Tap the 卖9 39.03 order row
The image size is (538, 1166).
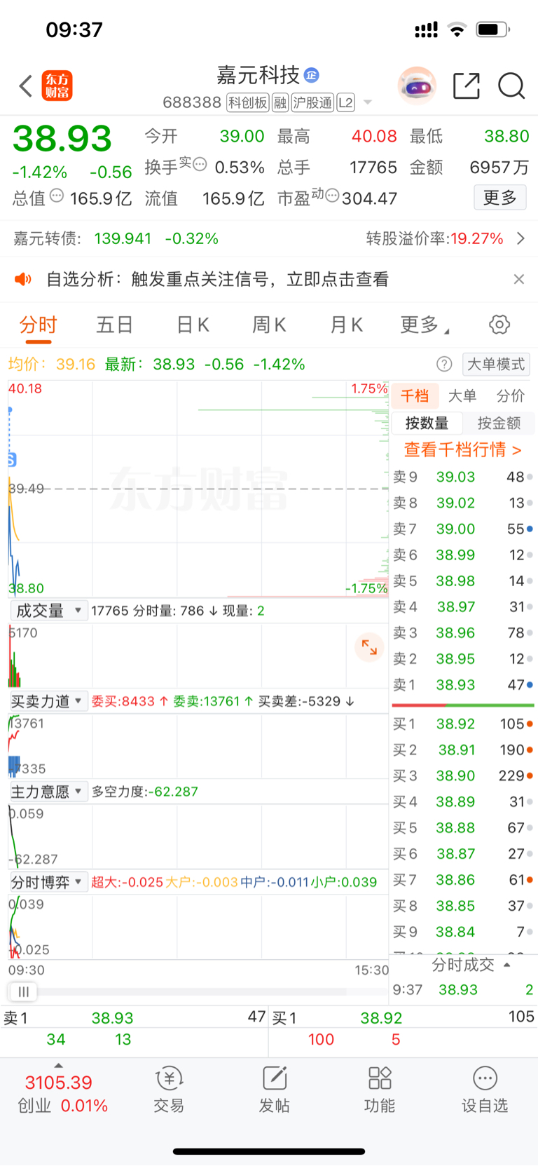(463, 477)
